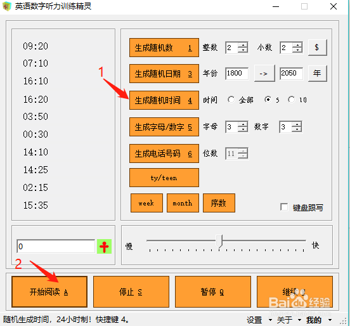The height and width of the screenshot is (326, 350).
Task: Resume playback with the 继续 button
Action: (x=295, y=292)
